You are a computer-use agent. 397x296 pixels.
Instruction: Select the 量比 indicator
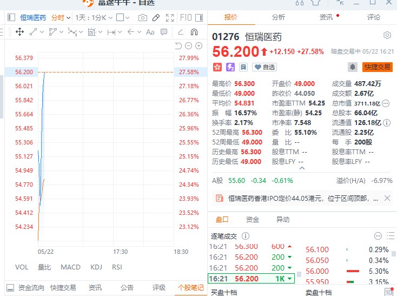coord(44,267)
